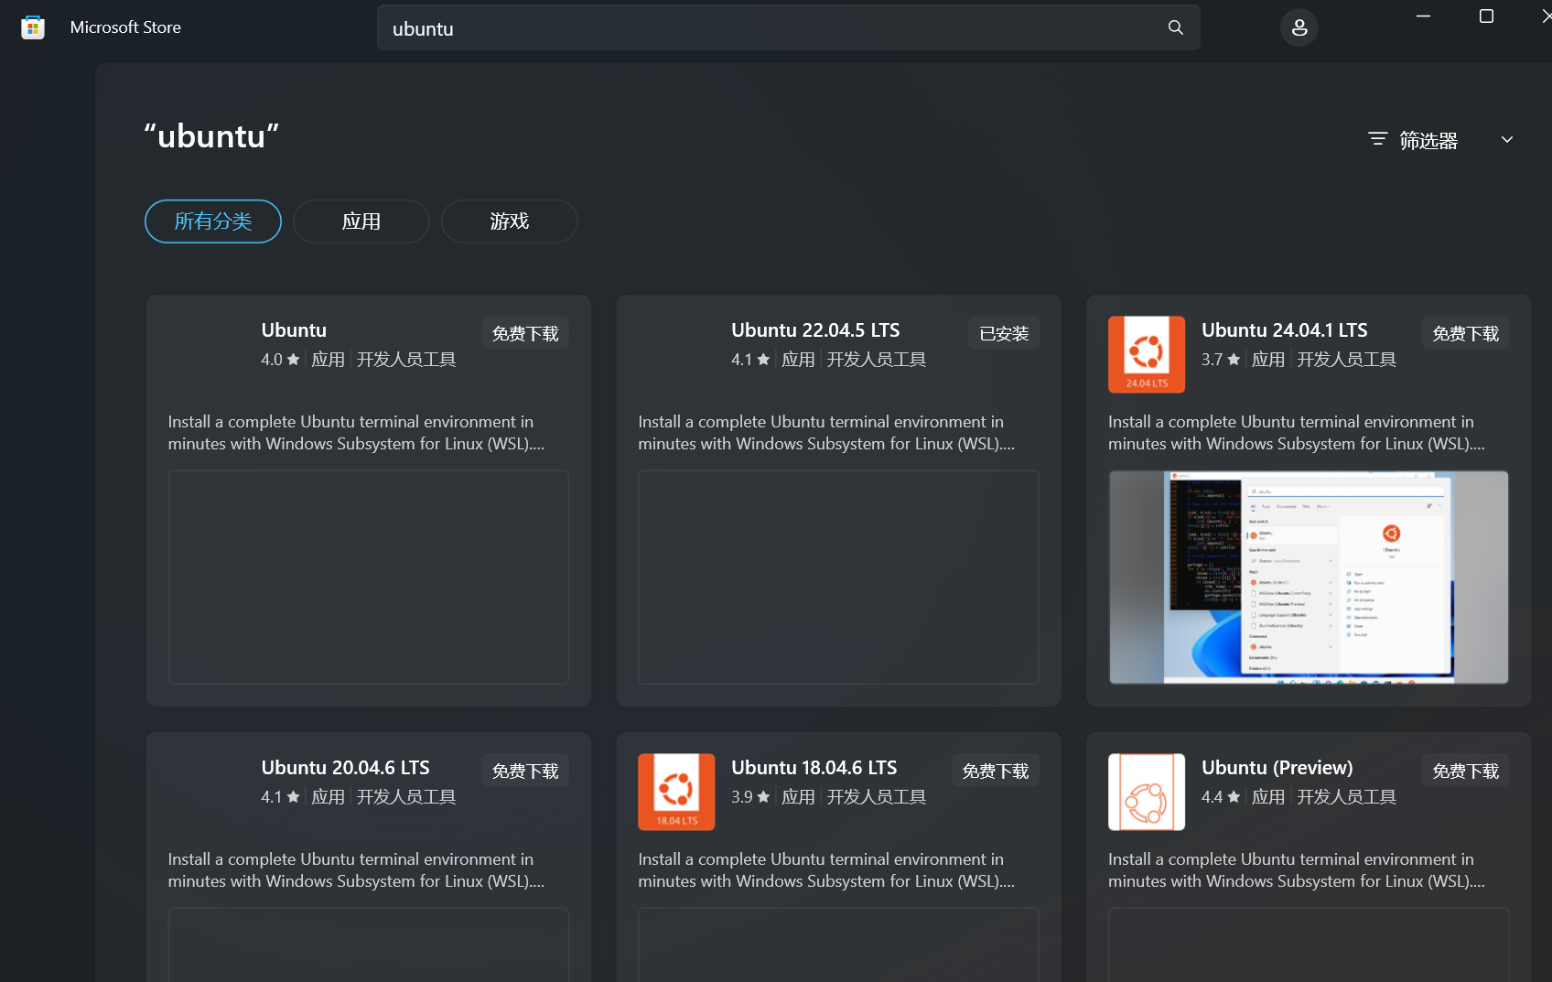Open the account profile icon
The image size is (1552, 982).
click(x=1299, y=27)
